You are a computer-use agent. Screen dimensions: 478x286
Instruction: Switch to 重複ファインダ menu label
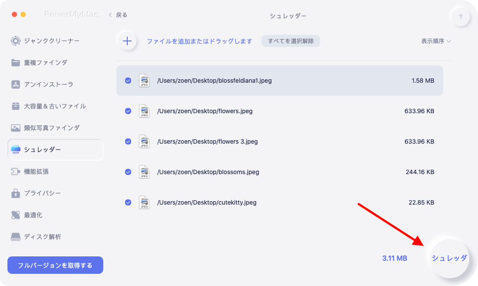coord(46,62)
